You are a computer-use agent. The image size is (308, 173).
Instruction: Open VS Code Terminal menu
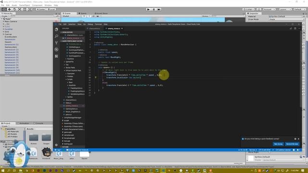(x=98, y=24)
